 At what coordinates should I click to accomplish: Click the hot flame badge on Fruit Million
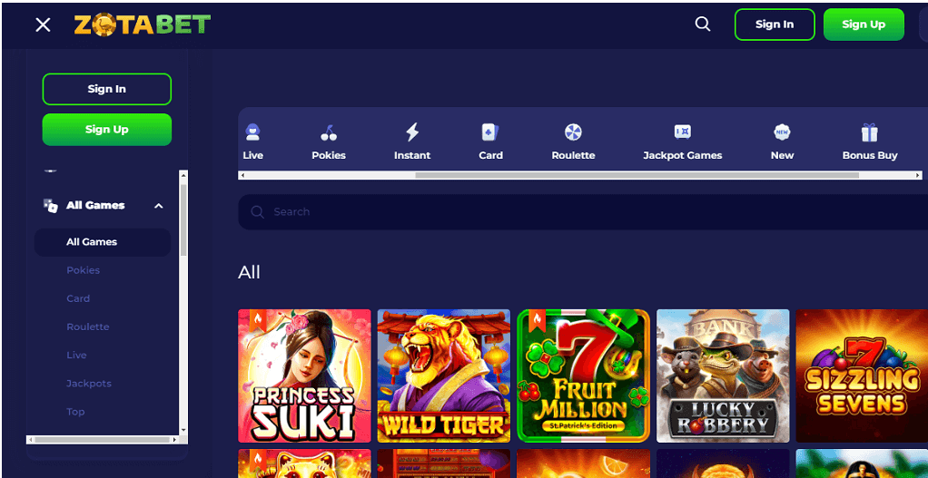pos(538,319)
